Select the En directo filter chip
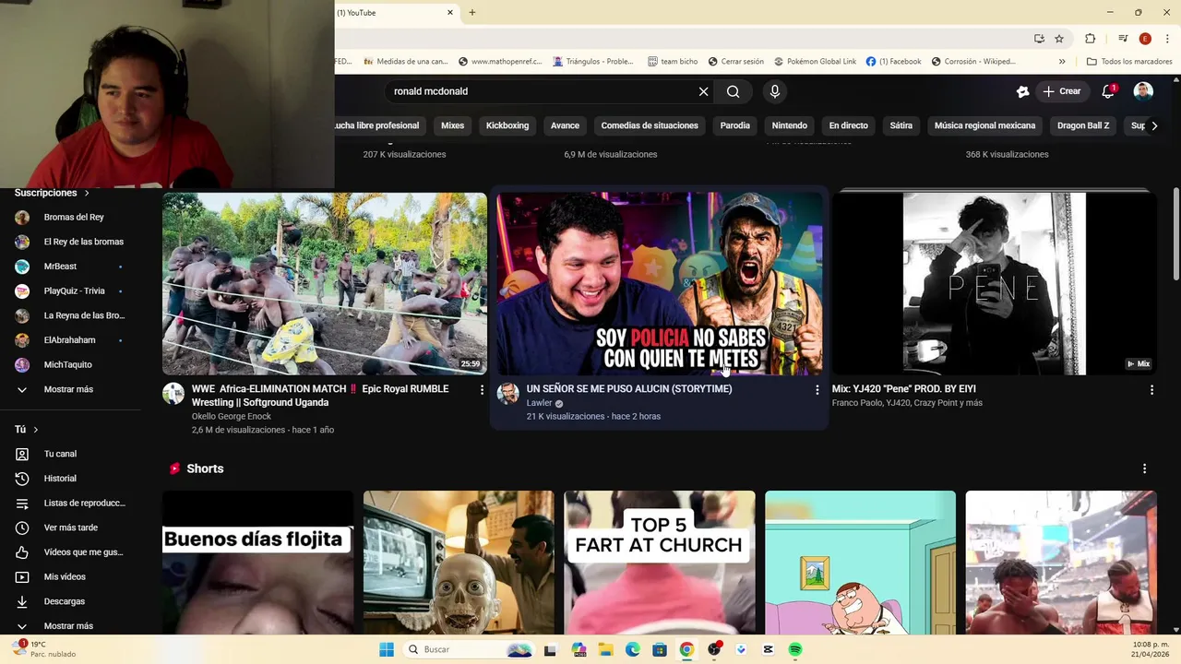Image resolution: width=1181 pixels, height=664 pixels. pos(848,125)
